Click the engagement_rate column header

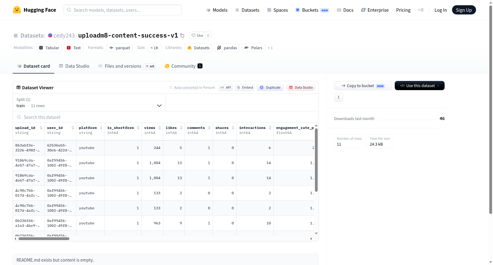click(294, 130)
